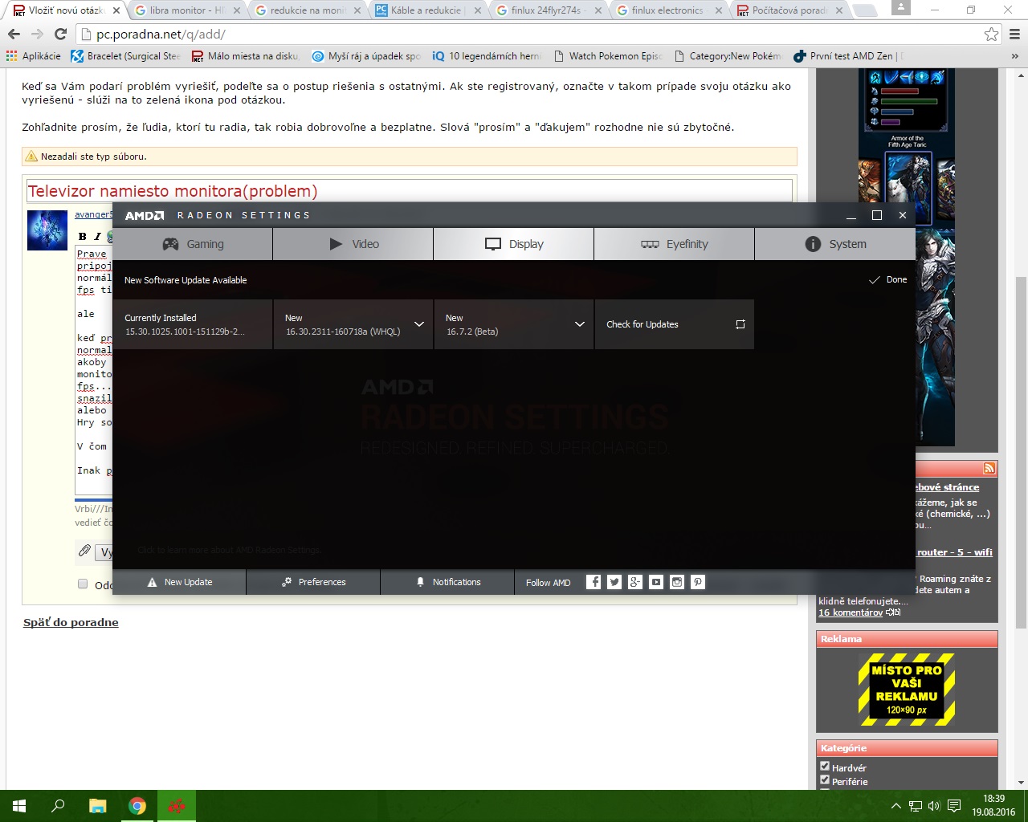Open the New Update section
This screenshot has width=1028, height=822.
coord(180,582)
